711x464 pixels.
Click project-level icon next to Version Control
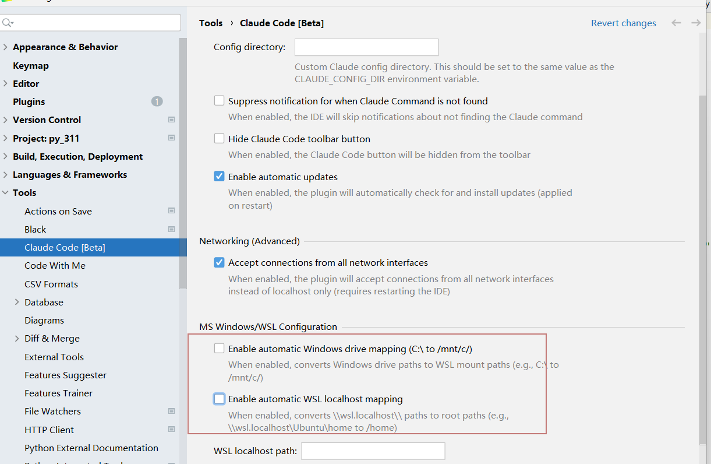171,119
